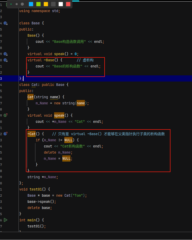
Task: Click the "Cat" string literal
Action: [80, 122]
